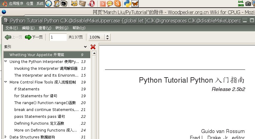Collapse More Control Flow Tools tree node

[5, 82]
